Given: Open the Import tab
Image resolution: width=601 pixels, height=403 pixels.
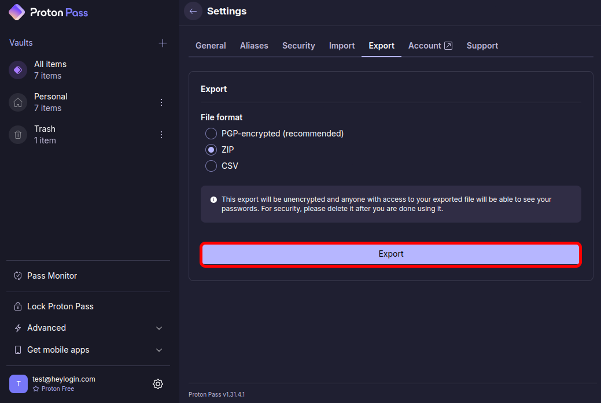Looking at the screenshot, I should tap(342, 46).
